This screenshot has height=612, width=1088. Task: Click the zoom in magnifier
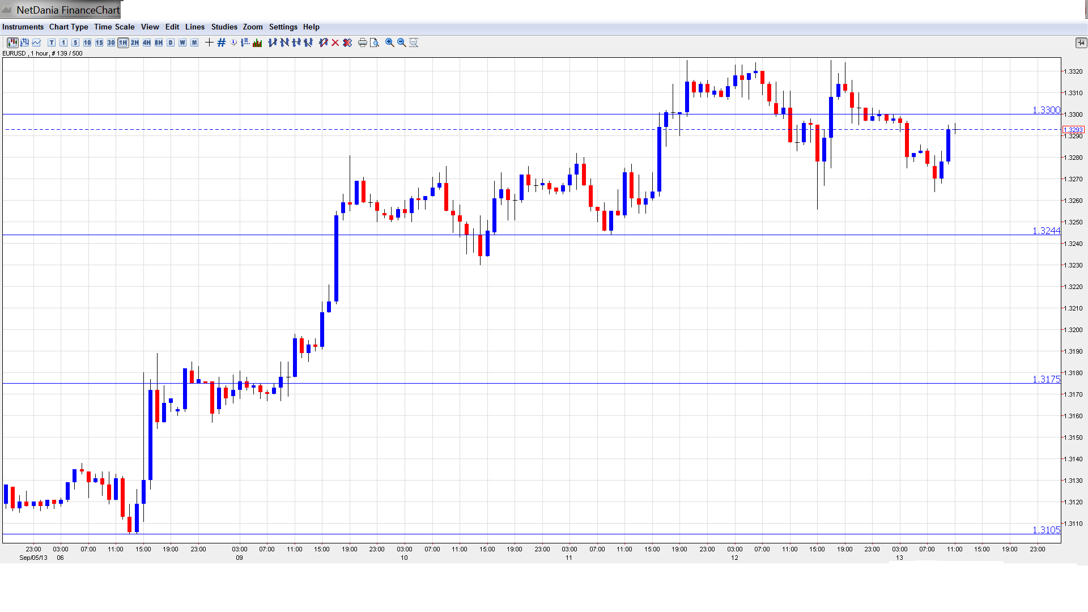click(x=390, y=42)
